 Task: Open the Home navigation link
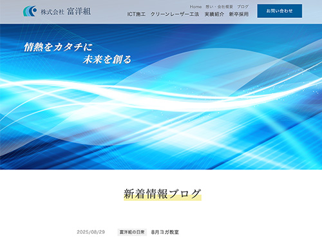pyautogui.click(x=196, y=7)
